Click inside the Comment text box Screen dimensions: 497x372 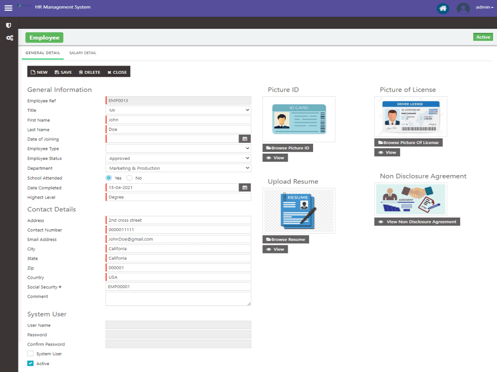click(177, 298)
